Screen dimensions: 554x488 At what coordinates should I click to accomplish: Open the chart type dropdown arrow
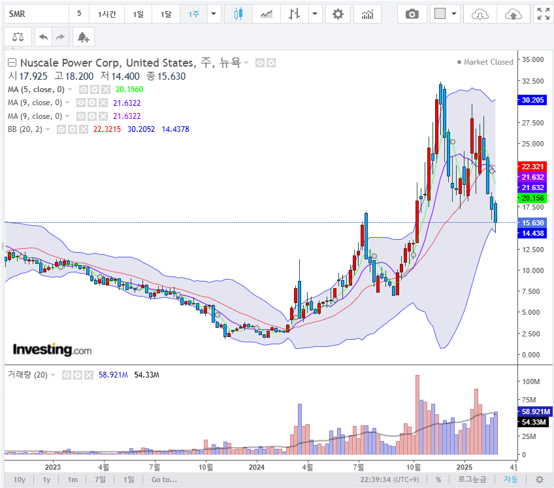coord(315,14)
